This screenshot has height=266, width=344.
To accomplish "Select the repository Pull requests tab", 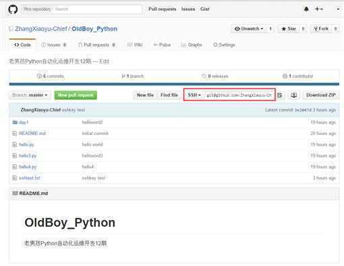I will pyautogui.click(x=96, y=45).
